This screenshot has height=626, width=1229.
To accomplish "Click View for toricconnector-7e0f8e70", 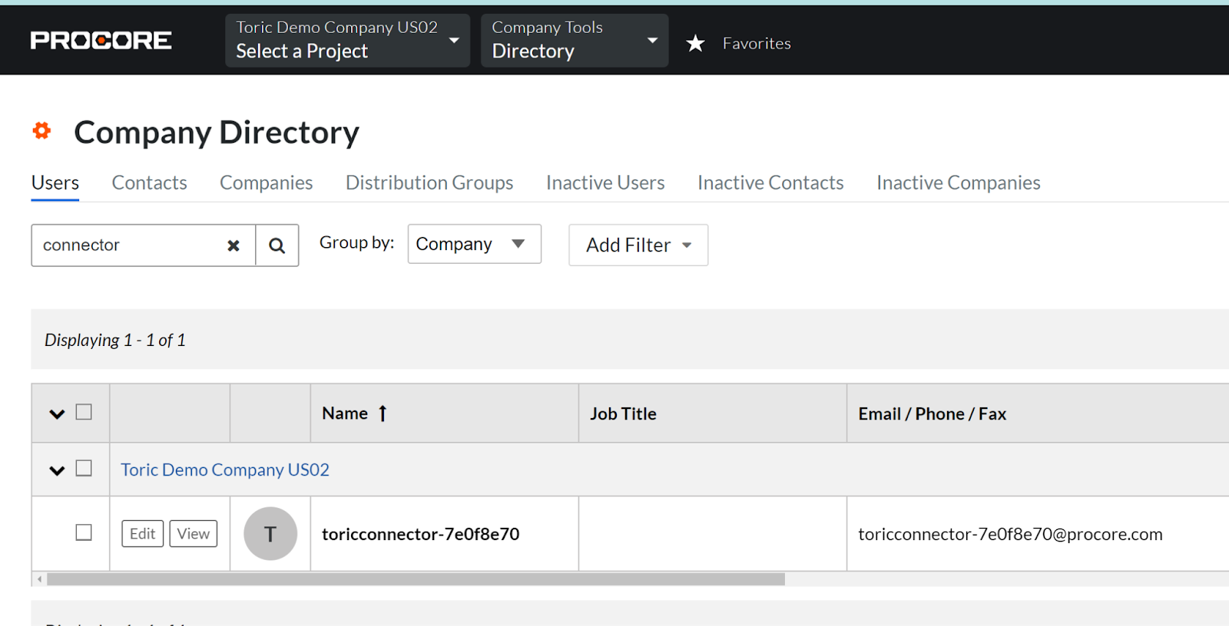I will point(194,534).
